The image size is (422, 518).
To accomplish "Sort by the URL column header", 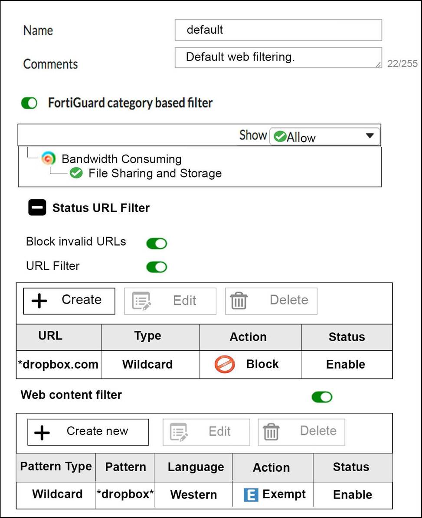I will point(50,336).
